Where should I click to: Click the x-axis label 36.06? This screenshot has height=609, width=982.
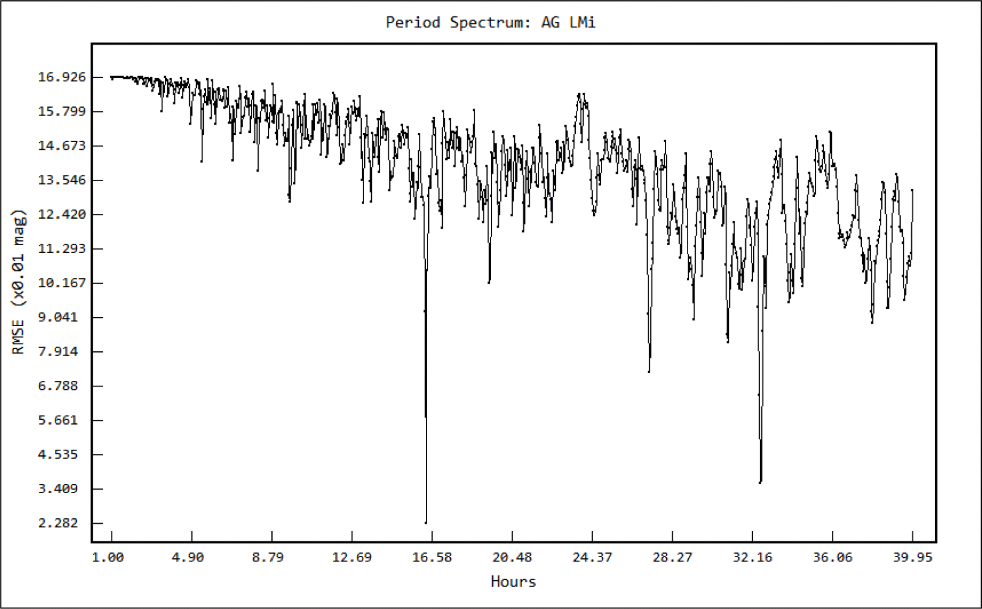(x=833, y=557)
